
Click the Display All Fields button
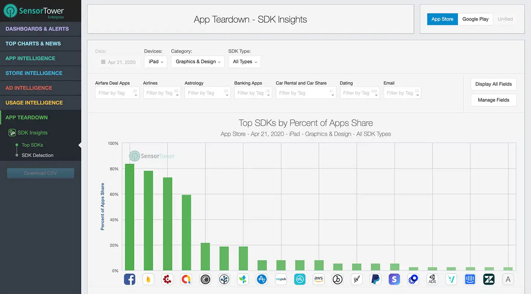[x=493, y=84]
